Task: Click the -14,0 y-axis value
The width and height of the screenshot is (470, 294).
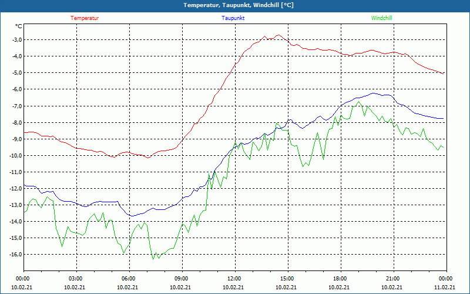Action: pos(15,222)
